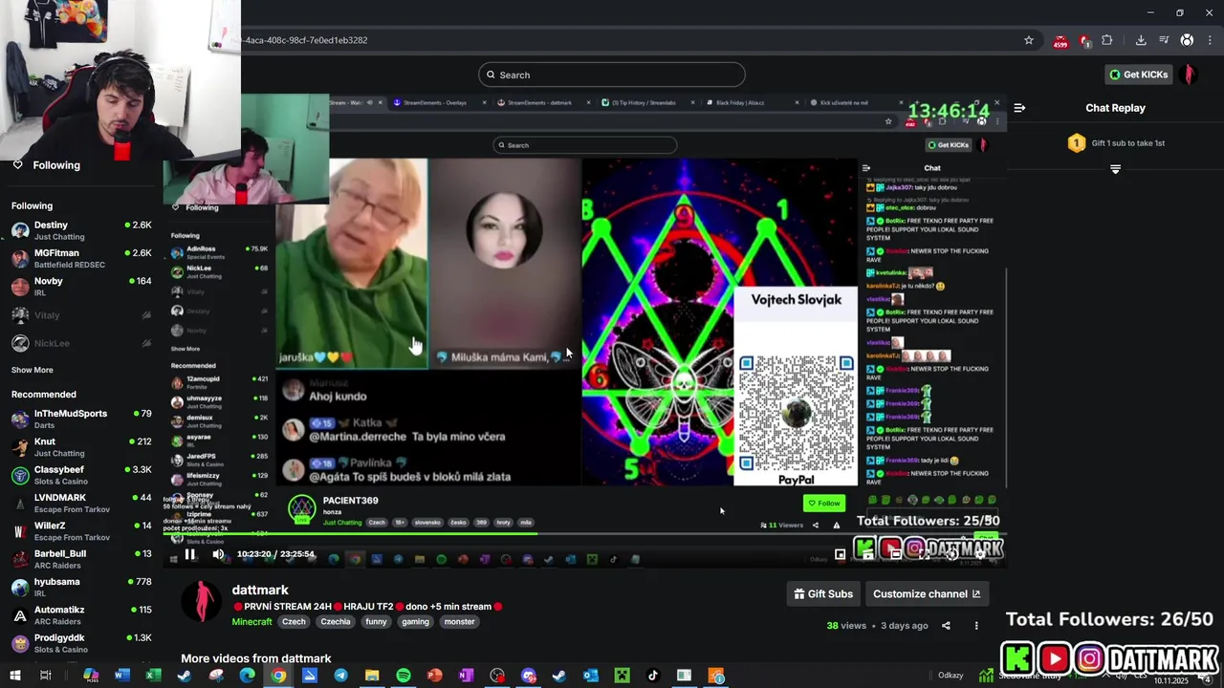Share the video with the share icon

946,626
